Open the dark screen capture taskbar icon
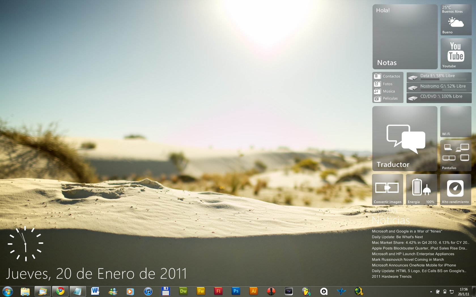Screen dimensions: 476x297 (x=289, y=291)
